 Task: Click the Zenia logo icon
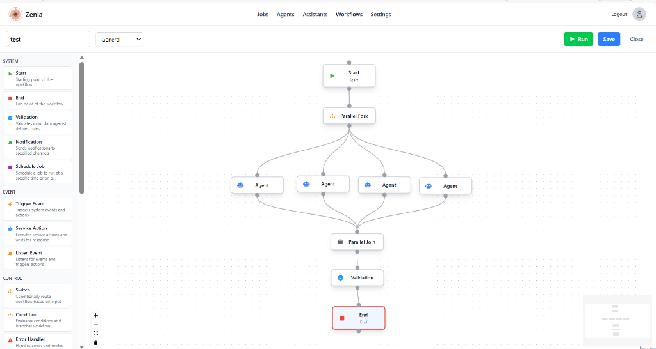[15, 14]
